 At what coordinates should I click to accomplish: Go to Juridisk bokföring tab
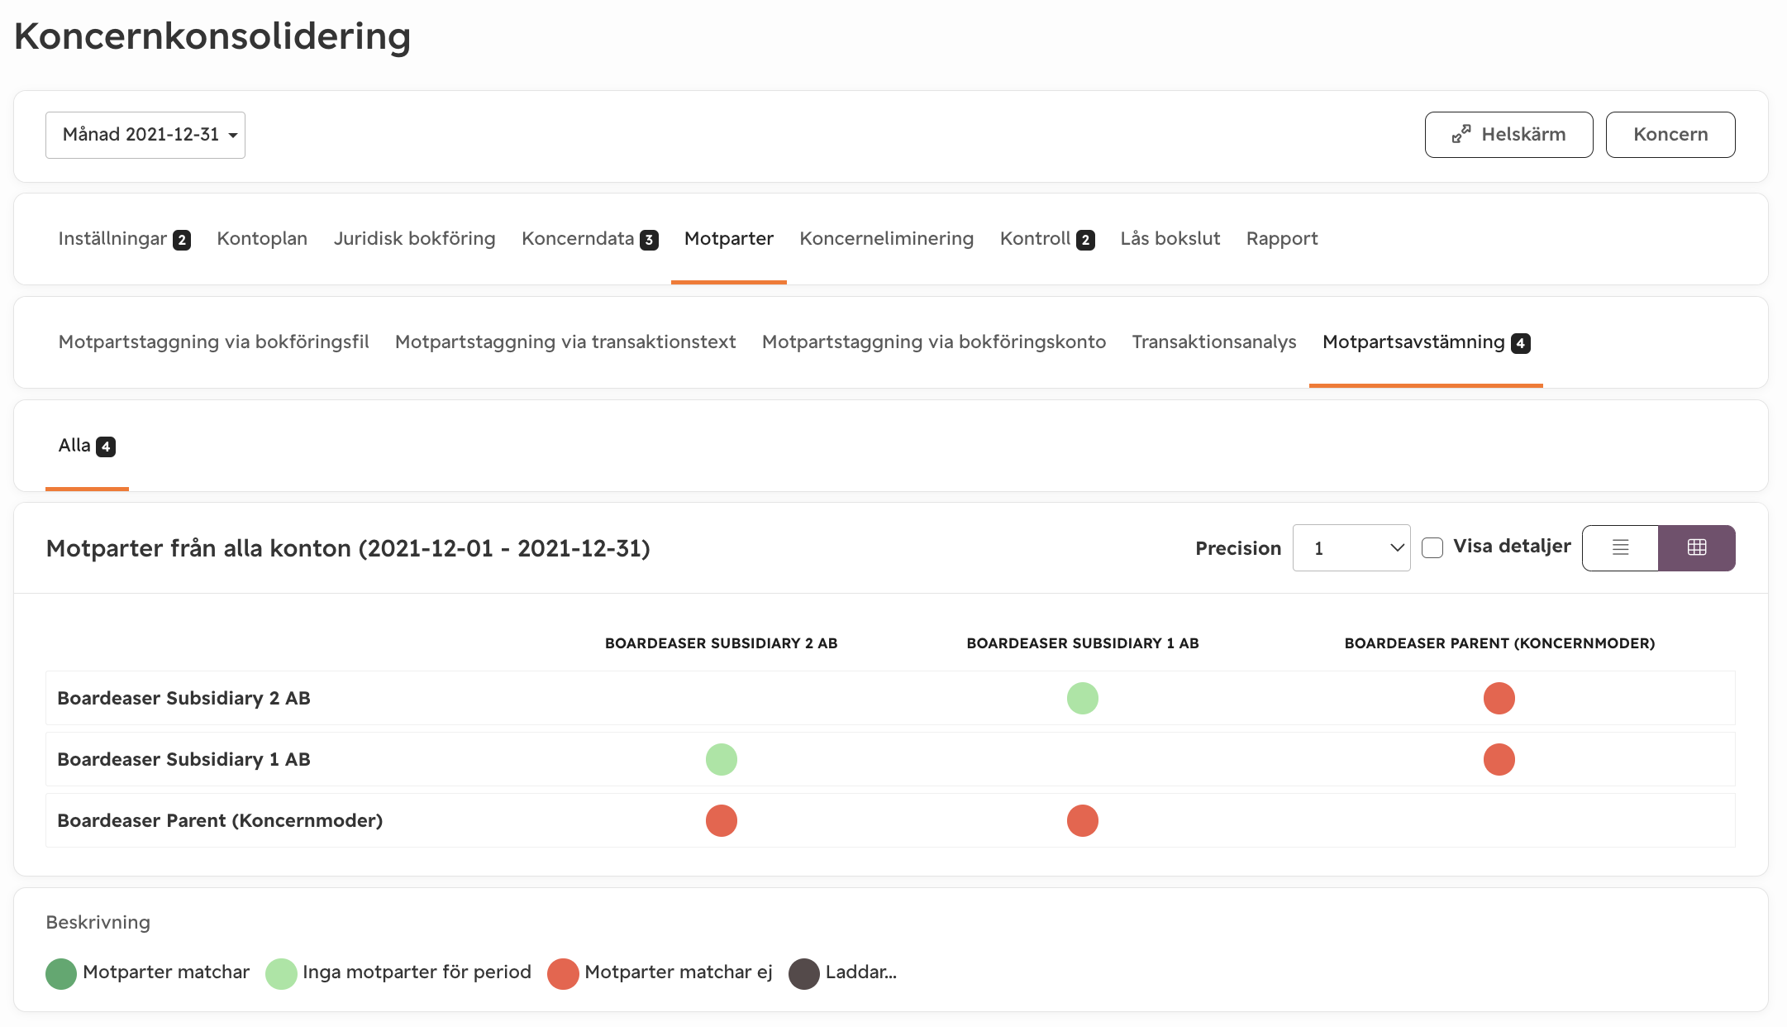[x=414, y=239]
